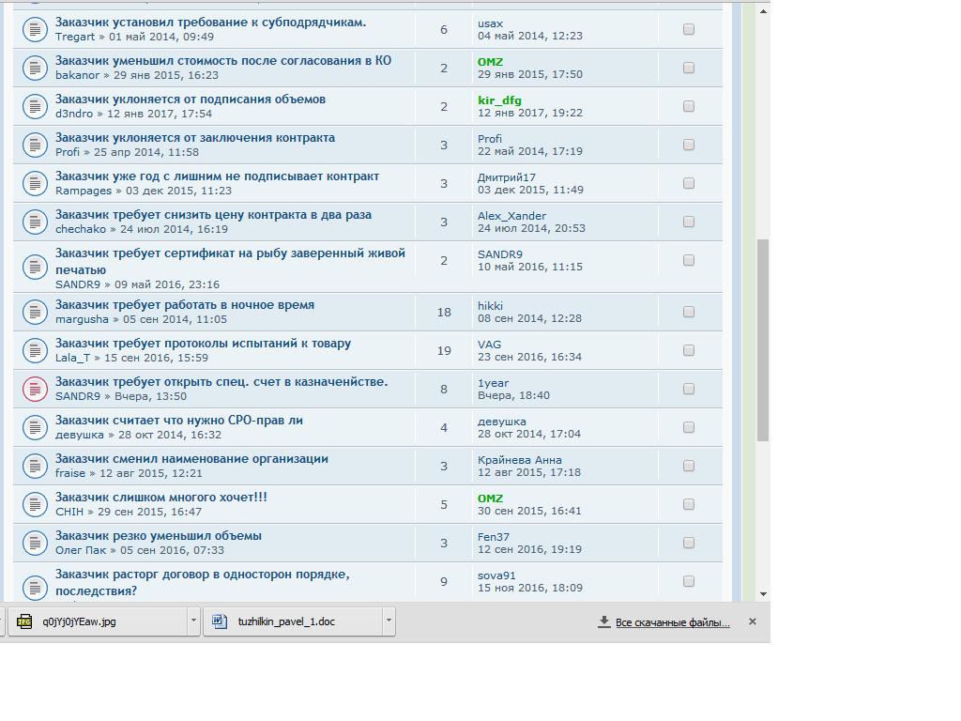Expand options arrow for tuzhilkin_pavel_1.doc download
This screenshot has height=721, width=961.
388,621
